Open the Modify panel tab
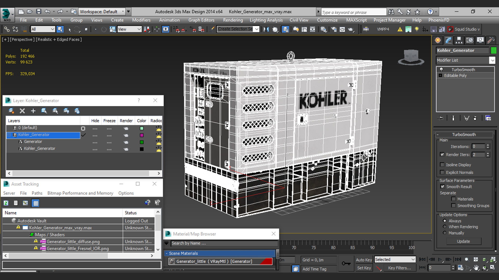499x280 pixels. pyautogui.click(x=449, y=40)
